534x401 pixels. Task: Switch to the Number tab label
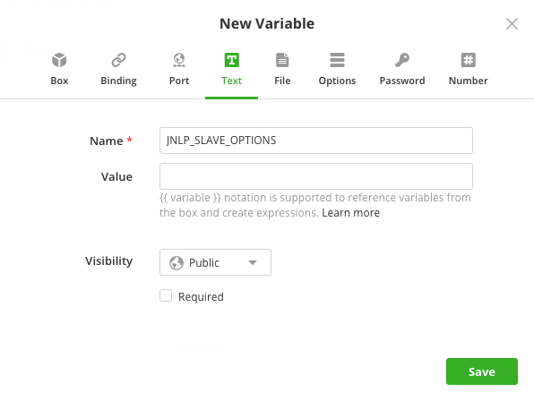pos(469,81)
